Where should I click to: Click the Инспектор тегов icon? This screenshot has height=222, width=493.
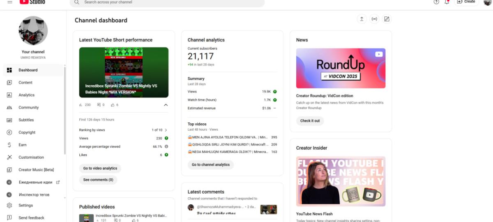[x=9, y=194]
